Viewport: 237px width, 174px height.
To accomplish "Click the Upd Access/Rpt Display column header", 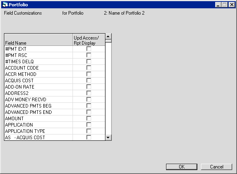I will (89, 40).
